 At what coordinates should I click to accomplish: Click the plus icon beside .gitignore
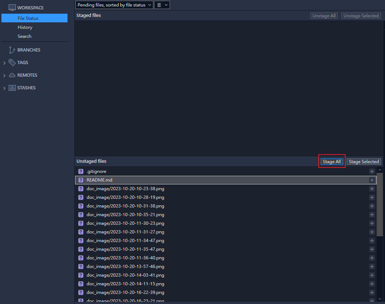point(372,171)
